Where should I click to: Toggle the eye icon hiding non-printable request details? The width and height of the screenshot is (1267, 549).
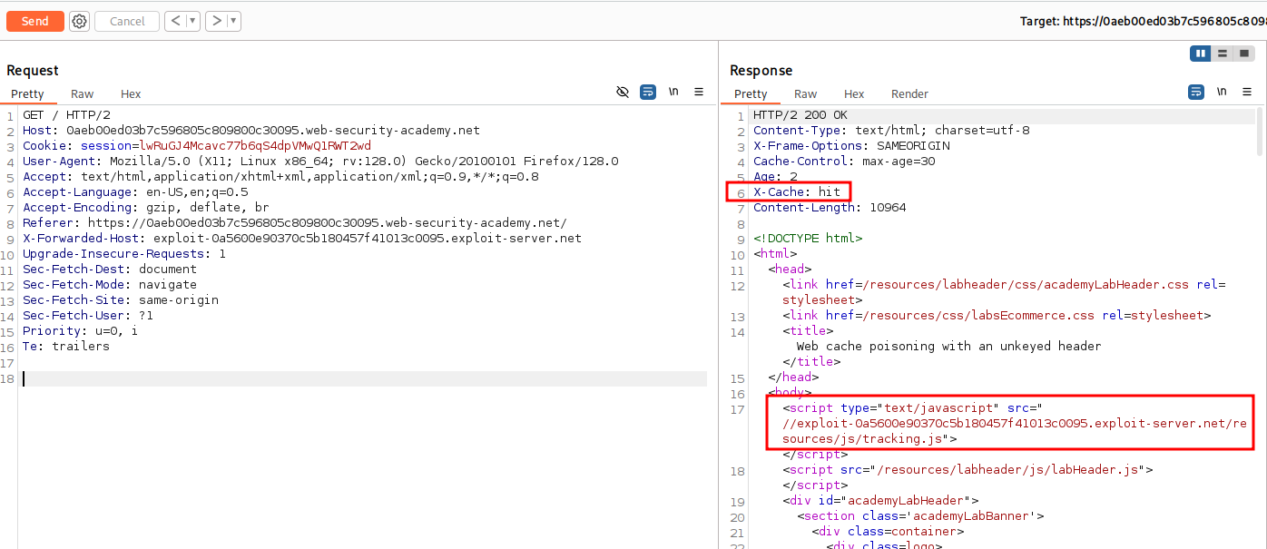coord(623,92)
